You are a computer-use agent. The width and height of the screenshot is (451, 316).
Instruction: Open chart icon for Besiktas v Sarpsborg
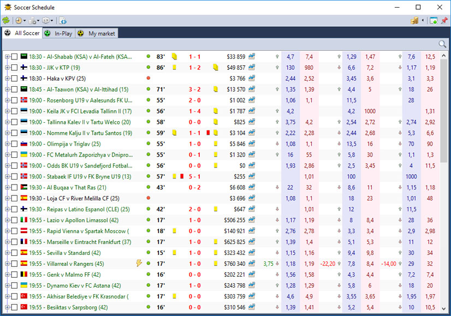[252, 307]
